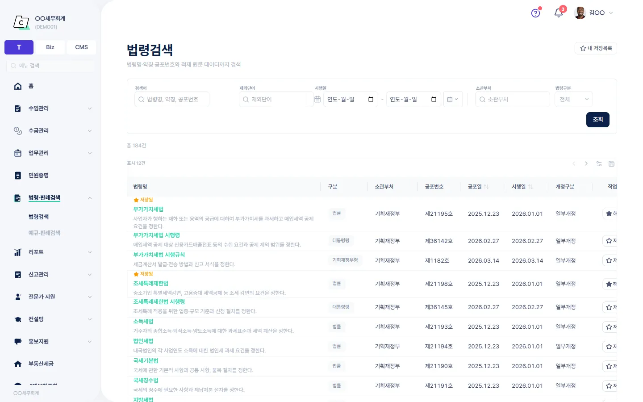The height and width of the screenshot is (402, 643).
Task: Open the 부가가치세법 law link
Action: (x=148, y=209)
